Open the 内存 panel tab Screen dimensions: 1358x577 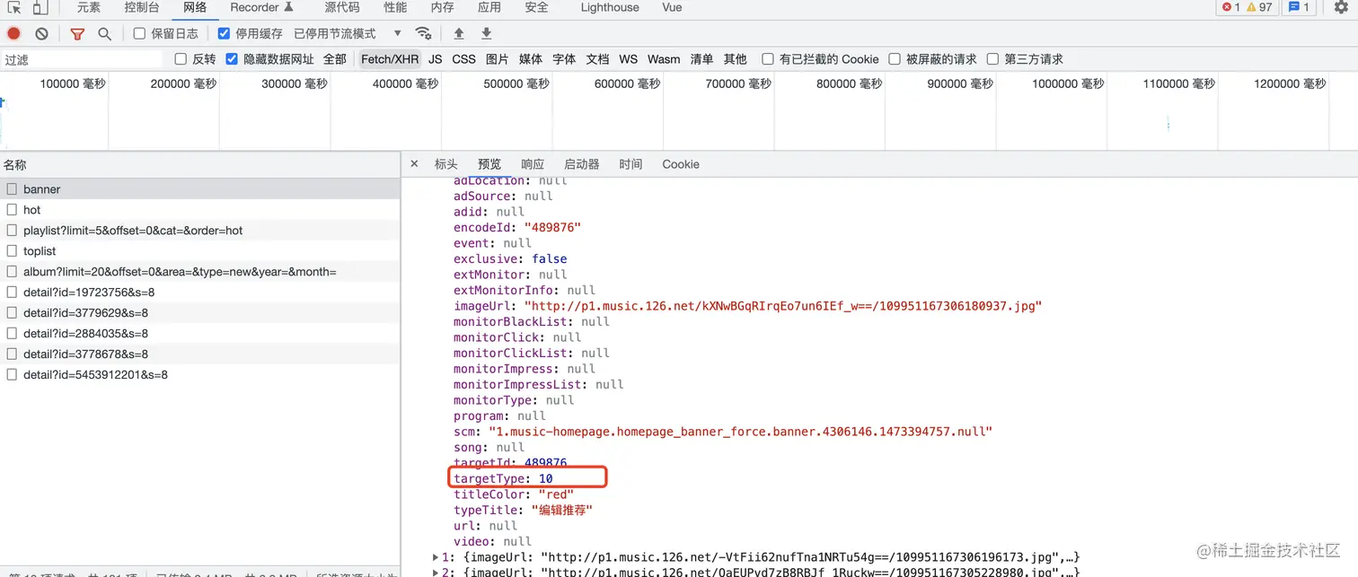click(442, 7)
